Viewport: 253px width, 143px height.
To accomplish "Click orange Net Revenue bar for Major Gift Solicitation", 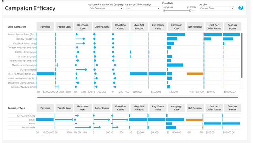I will 195,74.
